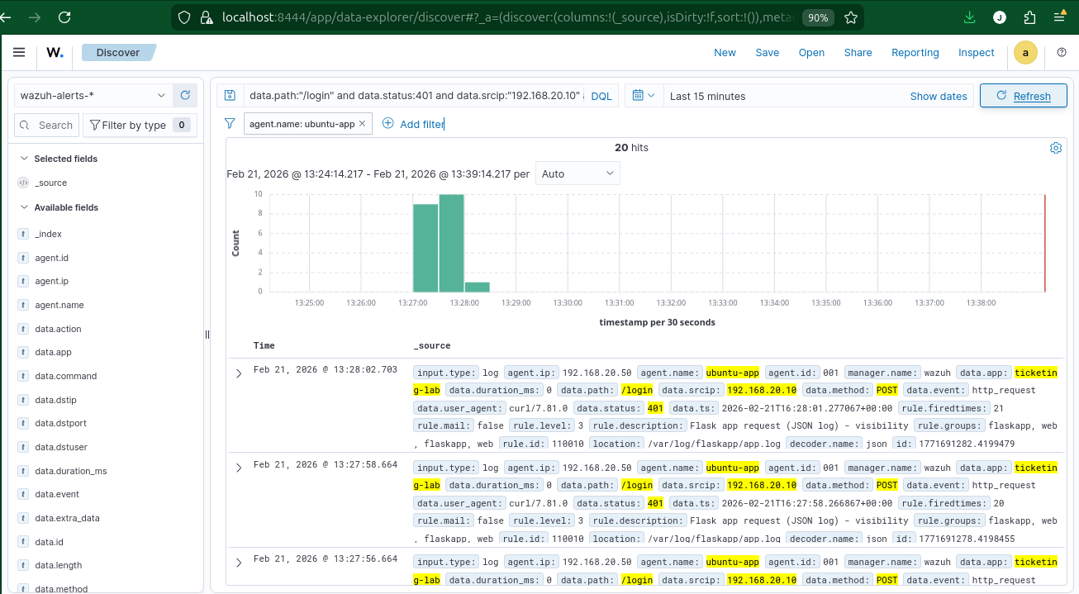Screen dimensions: 1079x594
Task: Expand the 13:28:02.703 document row
Action: tap(239, 373)
